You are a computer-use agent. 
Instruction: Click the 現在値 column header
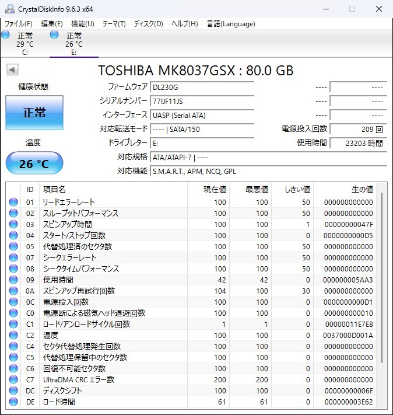[208, 189]
